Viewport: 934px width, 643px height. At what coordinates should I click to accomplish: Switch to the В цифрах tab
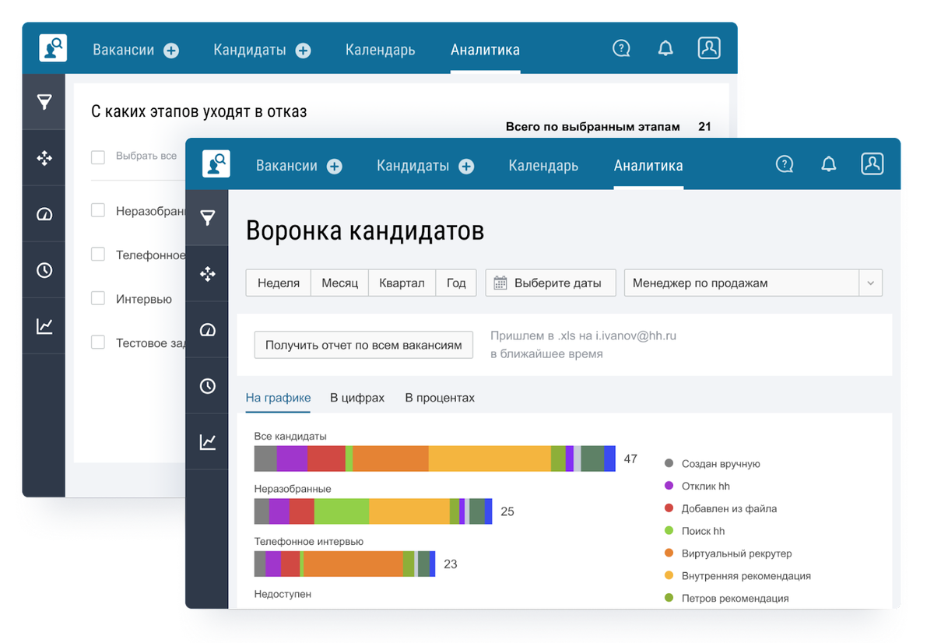click(356, 397)
